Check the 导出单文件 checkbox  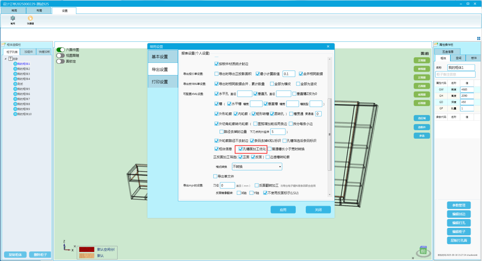click(x=215, y=176)
